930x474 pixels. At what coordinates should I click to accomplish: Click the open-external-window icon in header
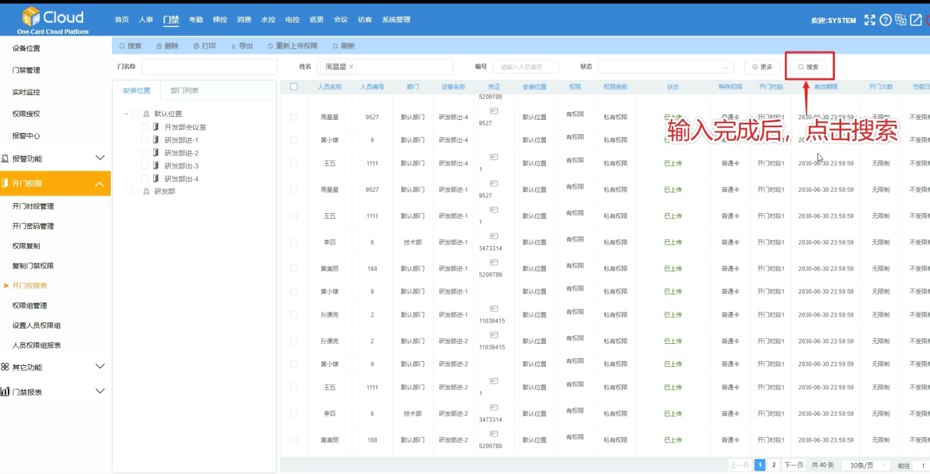click(x=916, y=20)
